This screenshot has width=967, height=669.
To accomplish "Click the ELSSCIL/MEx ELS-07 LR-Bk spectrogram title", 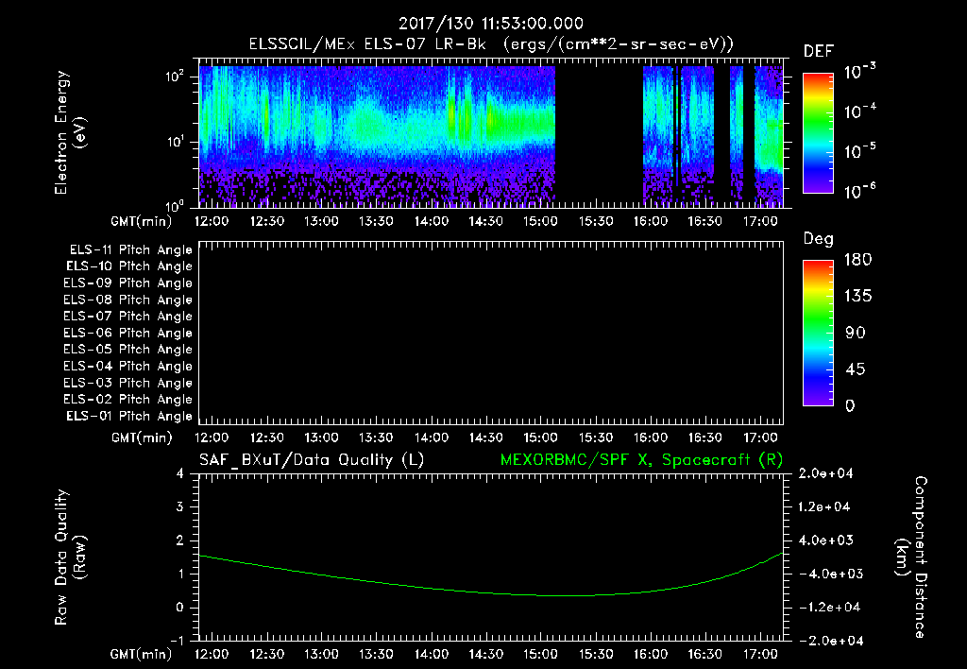I will coord(491,44).
